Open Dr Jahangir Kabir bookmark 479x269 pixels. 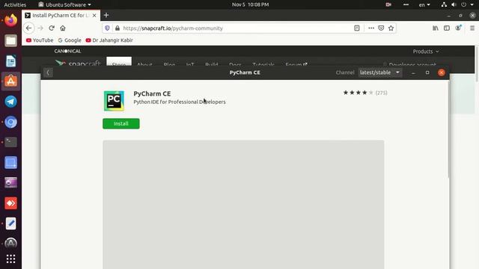click(109, 40)
